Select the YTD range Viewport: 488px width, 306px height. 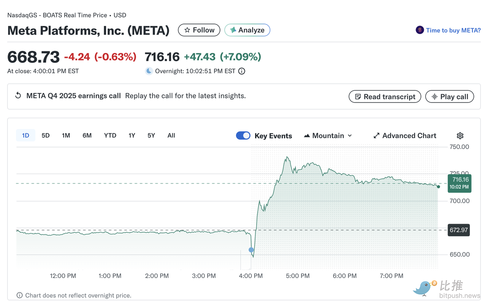click(110, 135)
